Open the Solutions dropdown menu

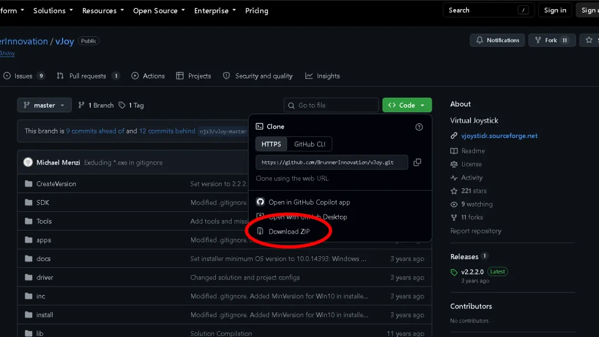click(53, 11)
